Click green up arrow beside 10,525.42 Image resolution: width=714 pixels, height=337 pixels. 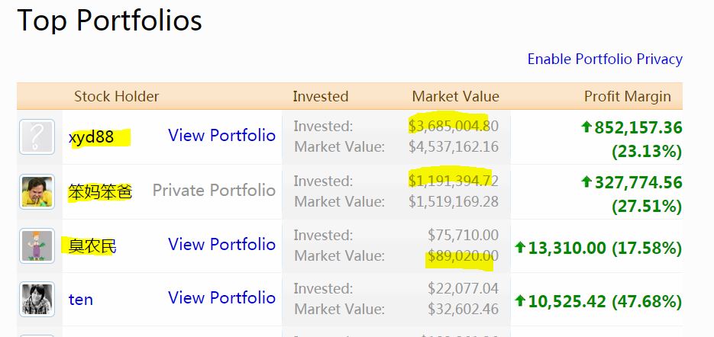click(520, 301)
